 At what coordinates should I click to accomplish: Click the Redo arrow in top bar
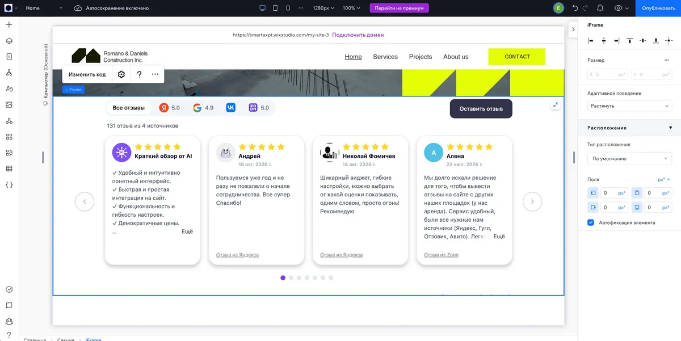[585, 8]
